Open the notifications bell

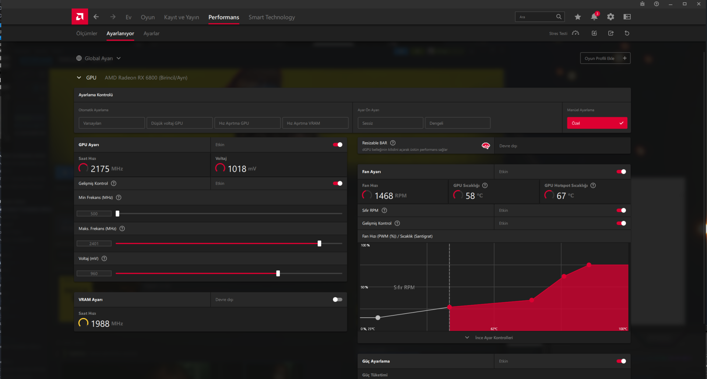(594, 17)
